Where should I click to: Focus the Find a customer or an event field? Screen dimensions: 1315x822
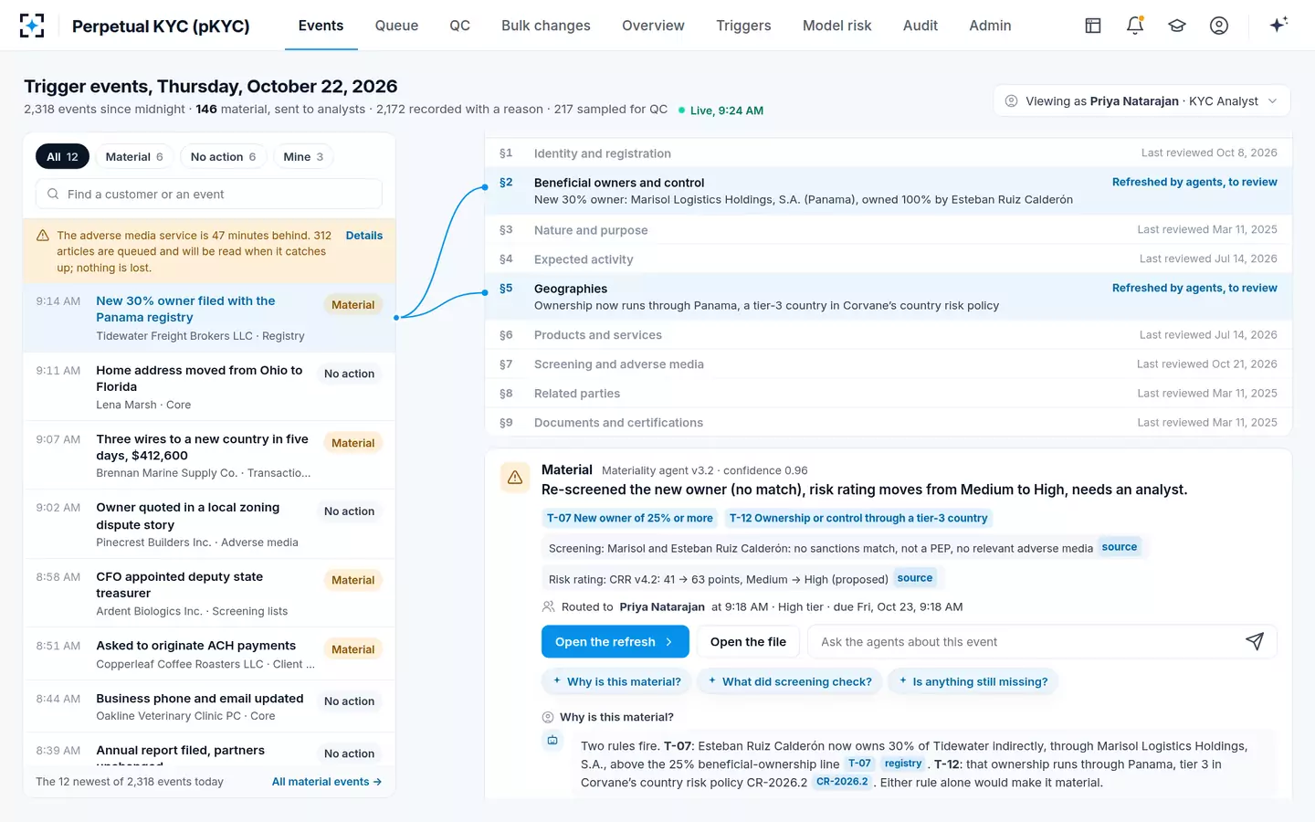(209, 195)
